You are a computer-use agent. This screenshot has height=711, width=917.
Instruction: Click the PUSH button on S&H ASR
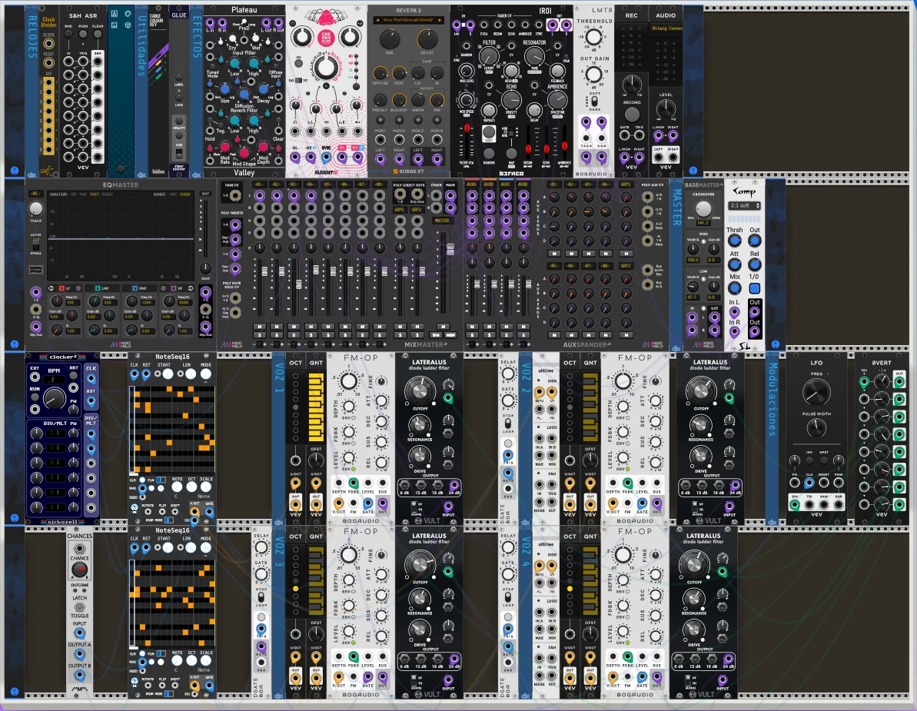pyautogui.click(x=83, y=35)
